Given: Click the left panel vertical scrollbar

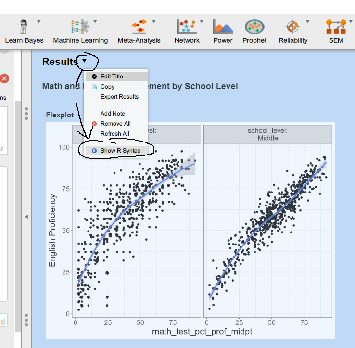Looking at the screenshot, I should (18, 217).
